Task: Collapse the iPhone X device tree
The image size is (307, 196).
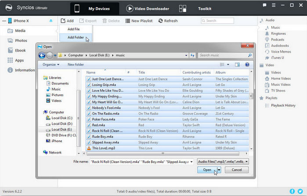Action: tap(4, 21)
